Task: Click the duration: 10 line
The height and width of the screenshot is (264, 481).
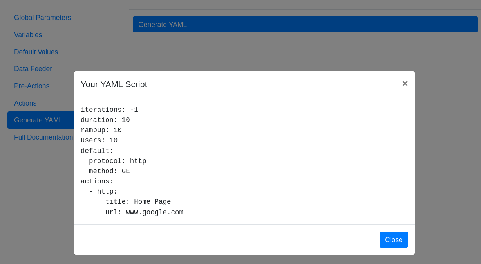Action: click(x=105, y=120)
